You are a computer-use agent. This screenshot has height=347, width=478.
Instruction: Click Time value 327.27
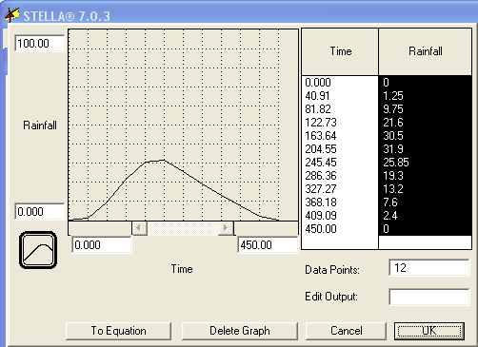(x=321, y=189)
